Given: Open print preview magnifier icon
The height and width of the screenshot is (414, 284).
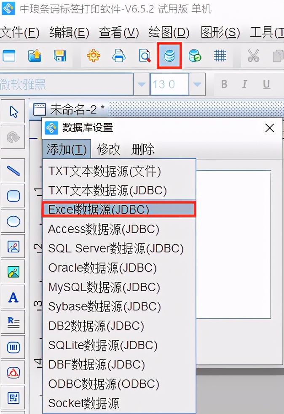Looking at the screenshot, I should tap(145, 56).
